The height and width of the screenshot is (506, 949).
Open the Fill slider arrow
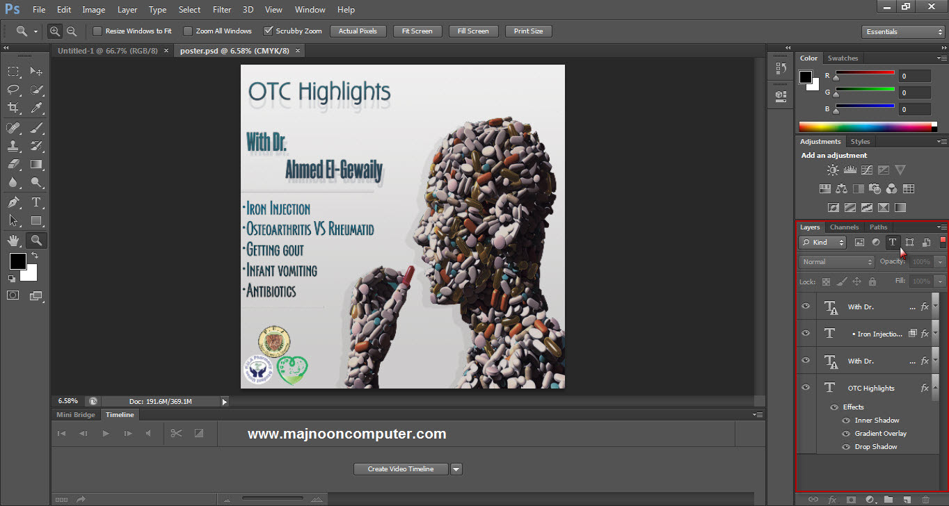(941, 281)
